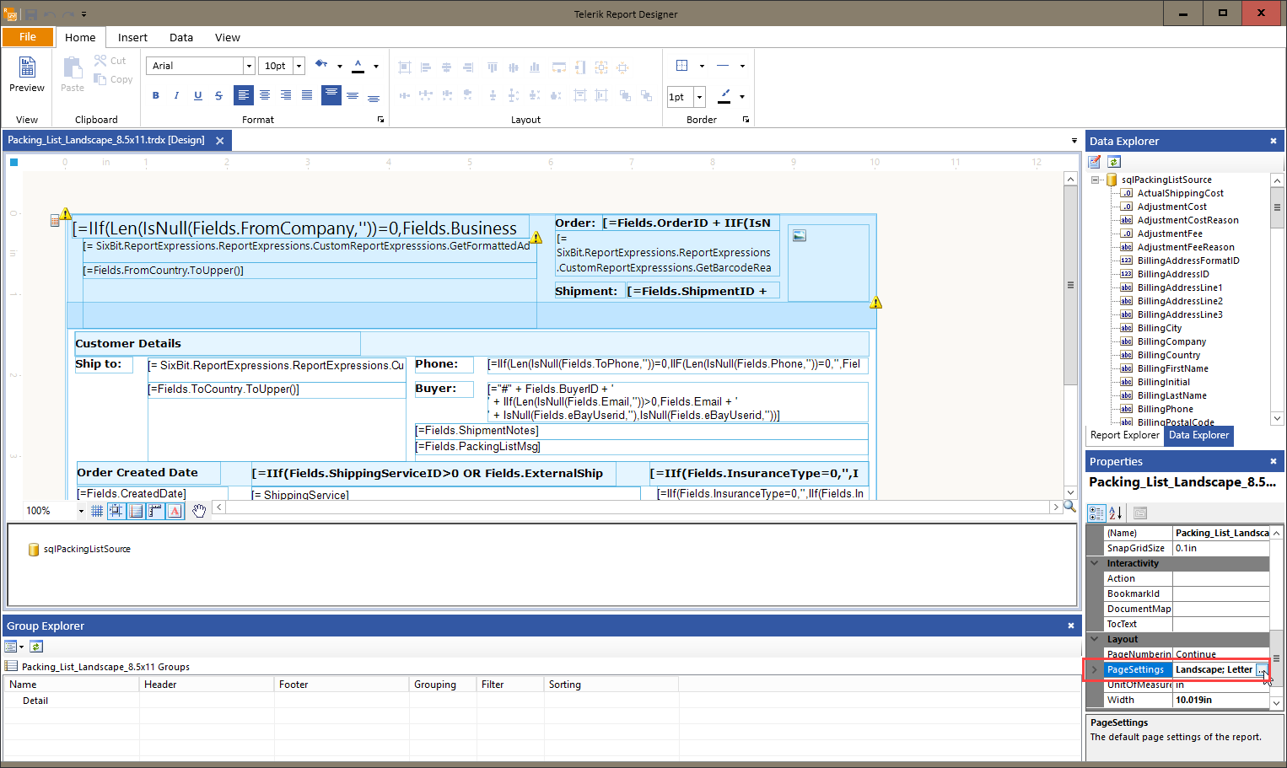Open the font size dropdown

click(299, 65)
